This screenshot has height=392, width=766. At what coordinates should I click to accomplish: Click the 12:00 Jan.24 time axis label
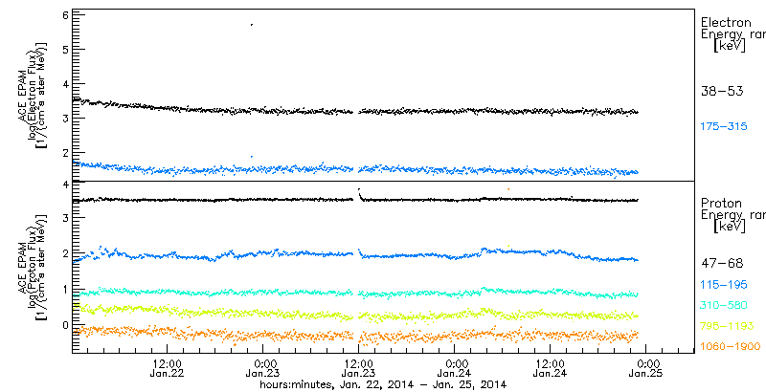click(x=551, y=368)
